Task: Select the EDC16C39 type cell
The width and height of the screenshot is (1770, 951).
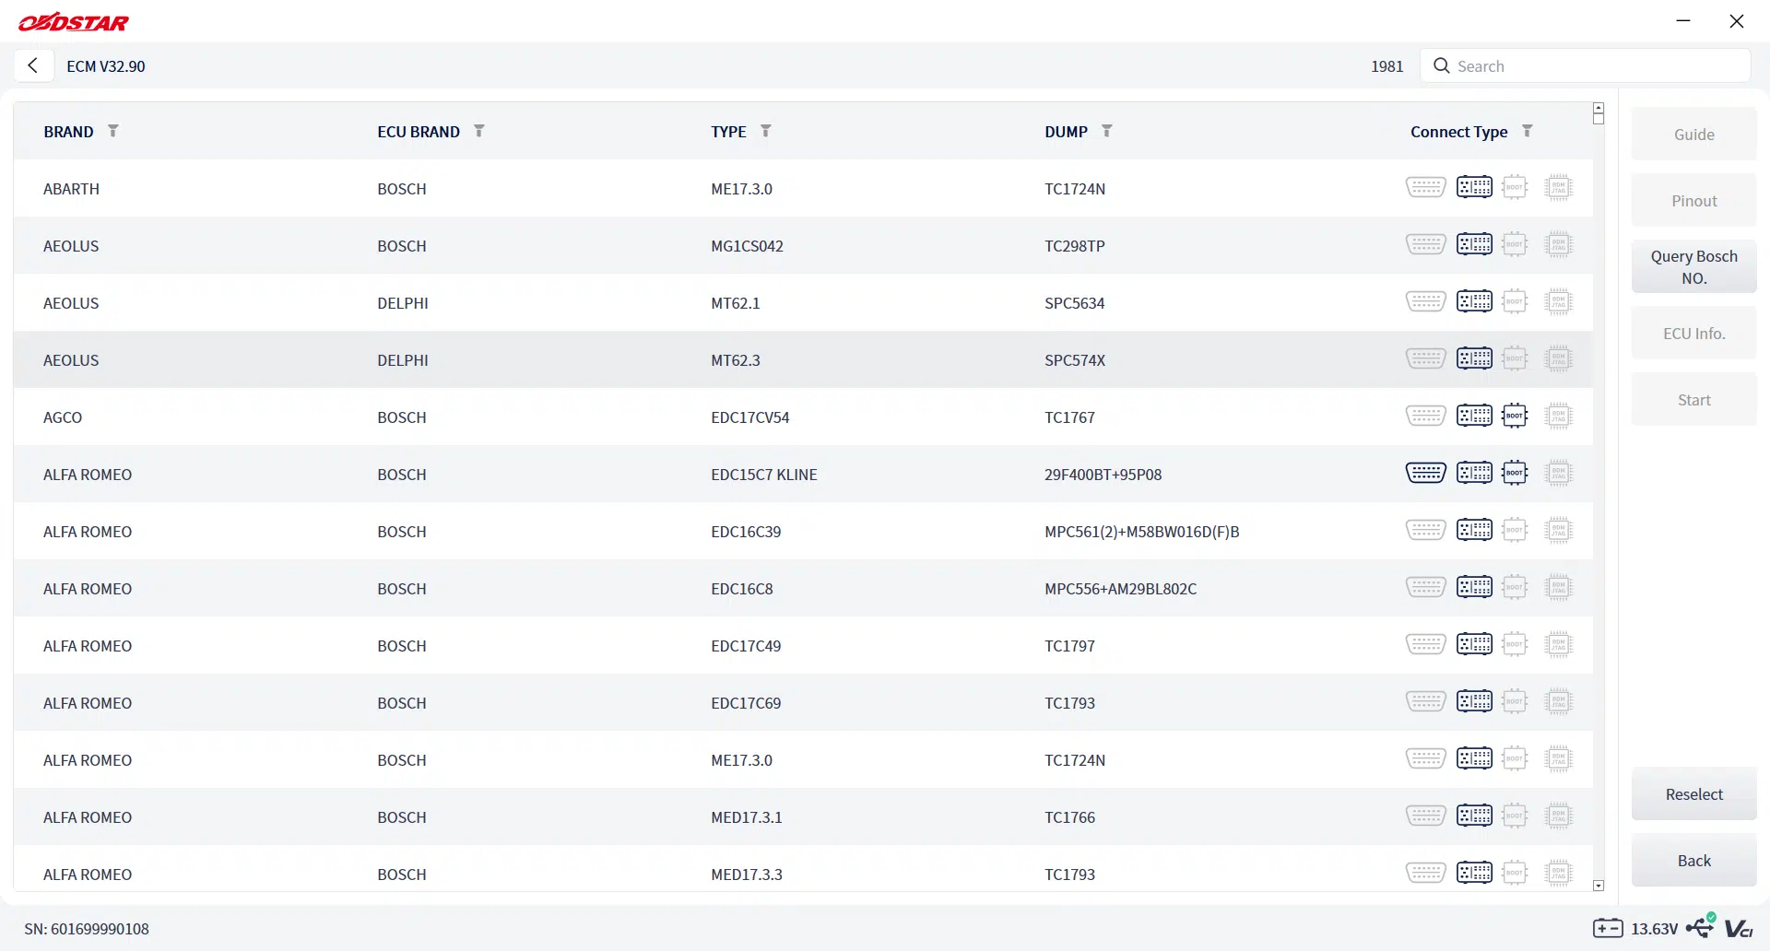Action: click(x=745, y=531)
